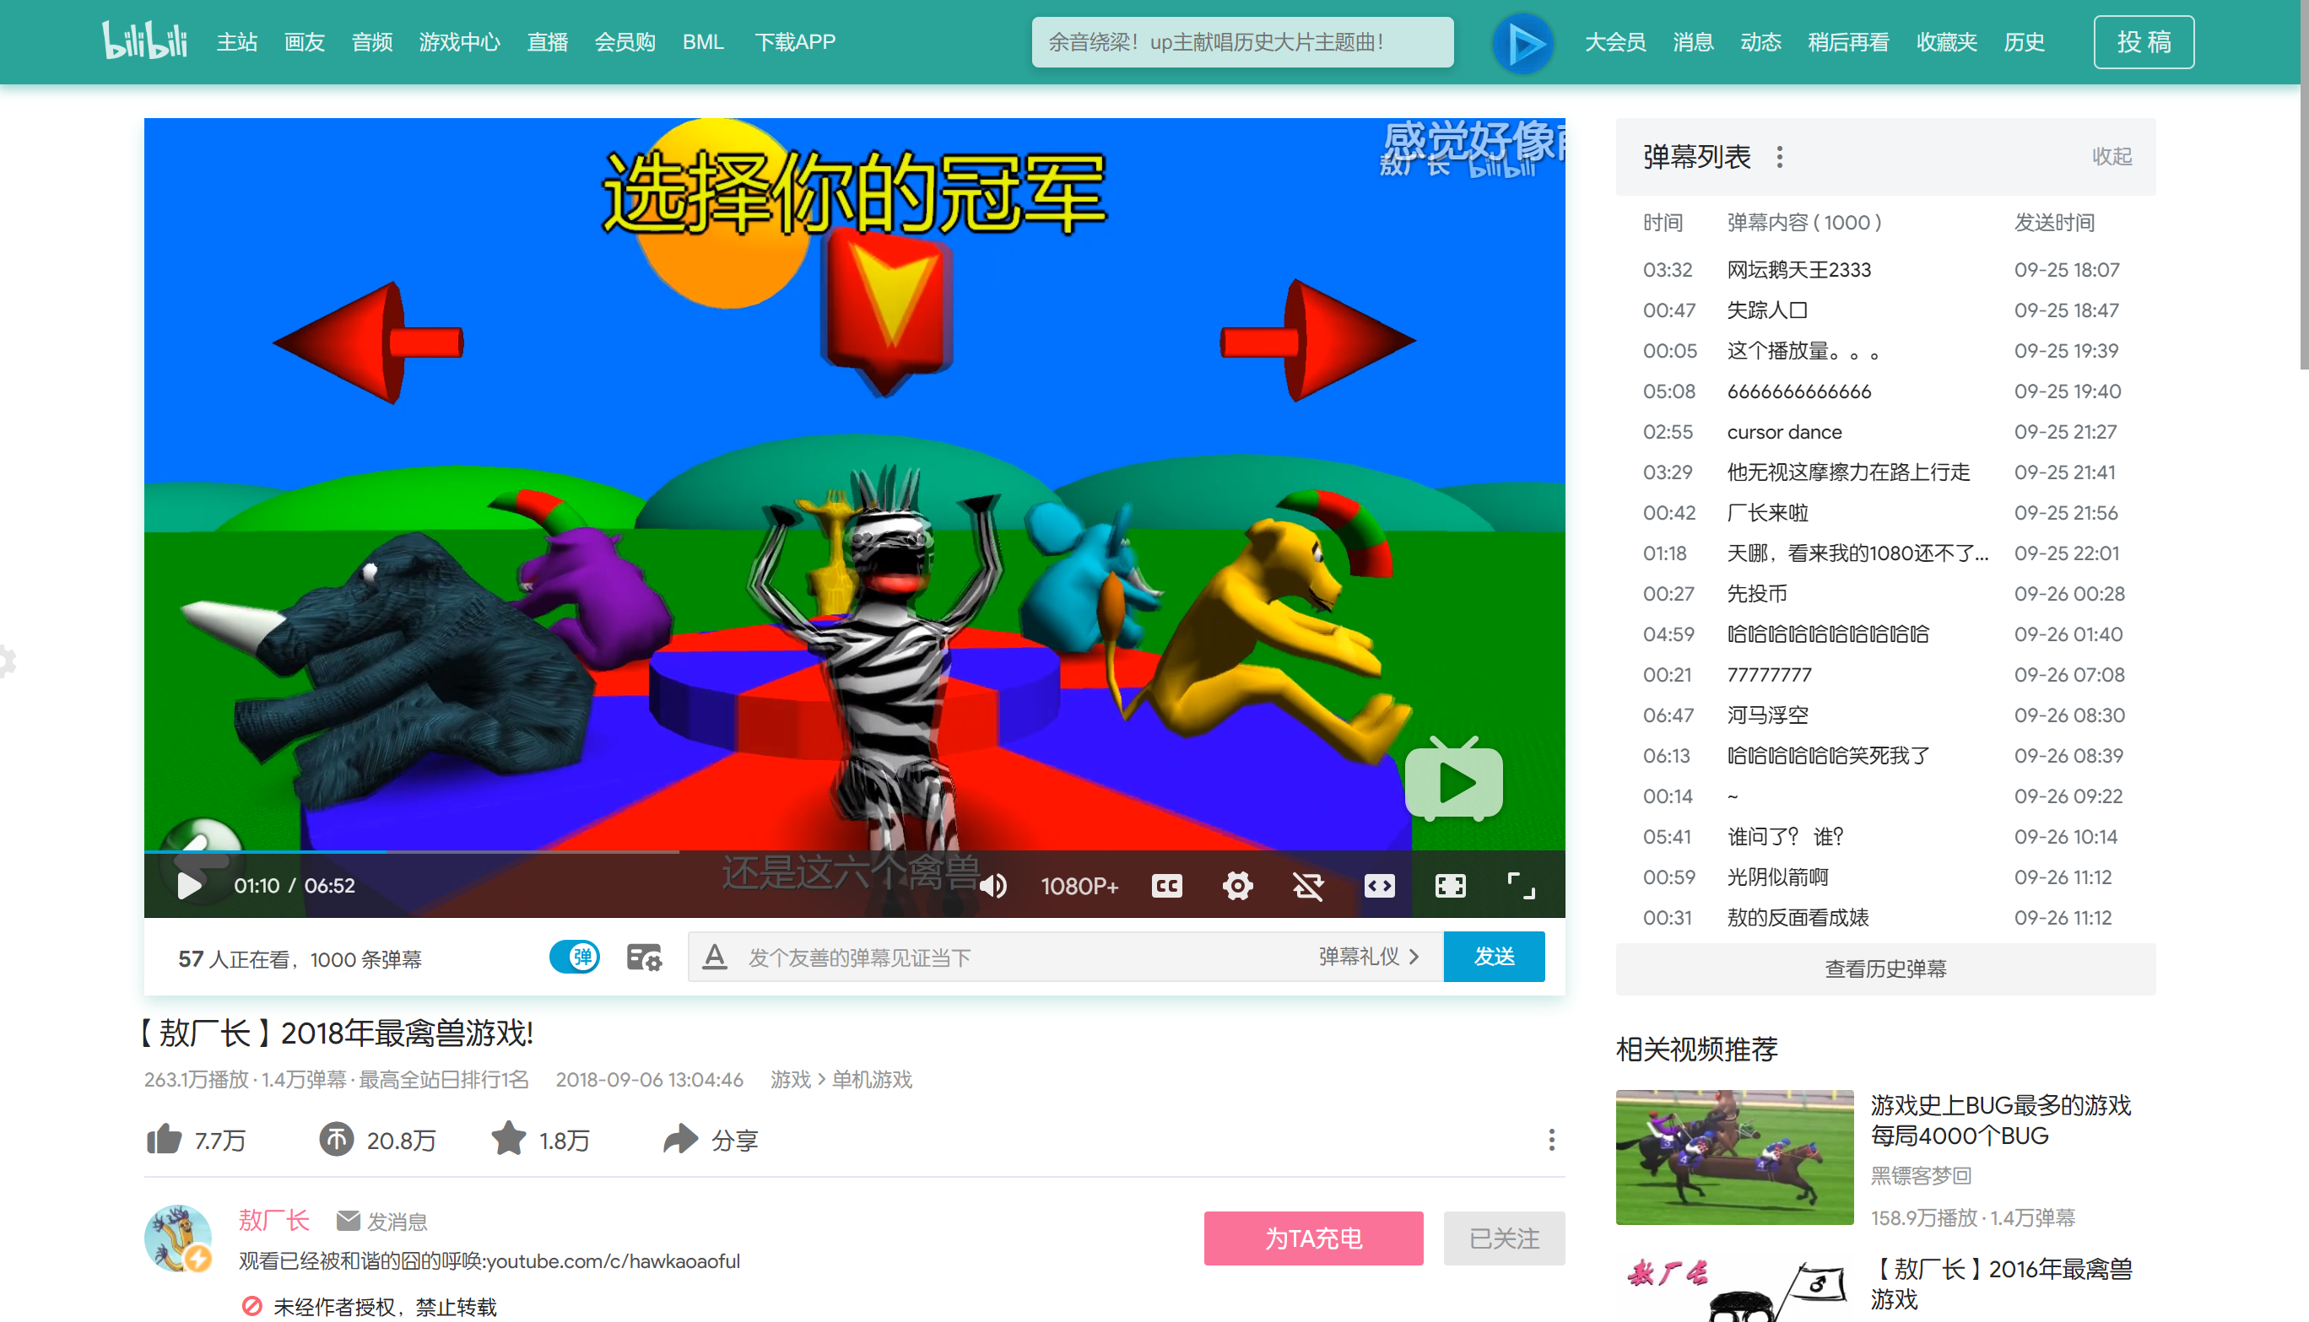This screenshot has height=1322, width=2309.
Task: Collapse the danmaku list with 收起
Action: [2111, 156]
